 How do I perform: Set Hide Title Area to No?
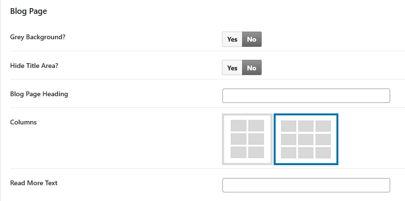tap(252, 68)
